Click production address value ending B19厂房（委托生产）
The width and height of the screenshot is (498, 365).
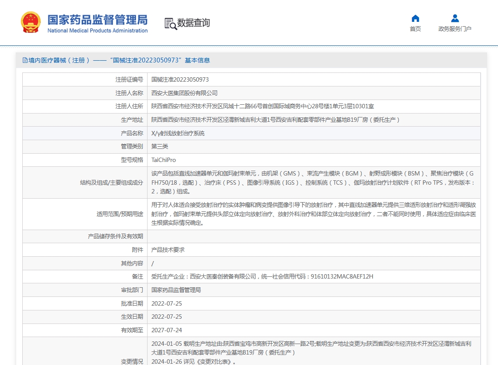point(275,120)
